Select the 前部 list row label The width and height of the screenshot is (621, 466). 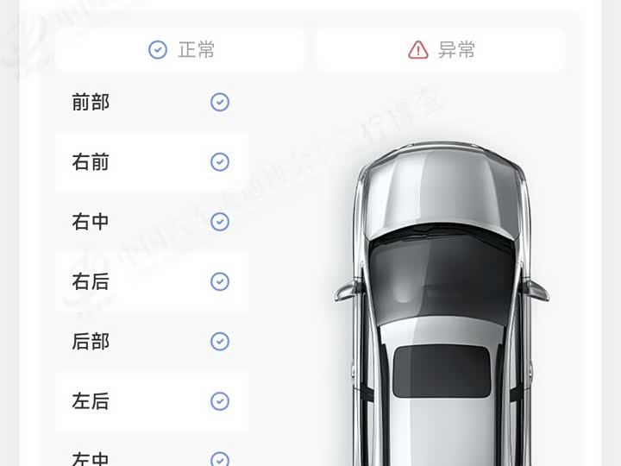click(91, 102)
